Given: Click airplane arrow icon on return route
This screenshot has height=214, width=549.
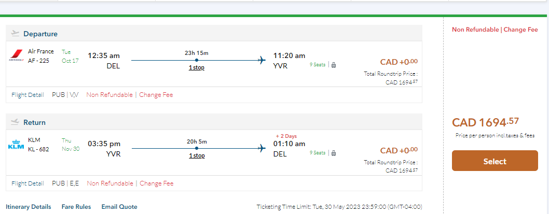Looking at the screenshot, I should coord(262,149).
